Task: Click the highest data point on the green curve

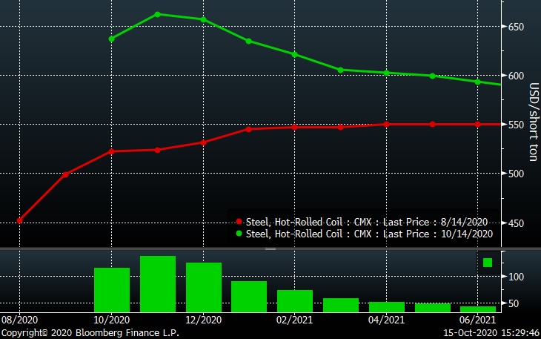Action: (x=158, y=14)
